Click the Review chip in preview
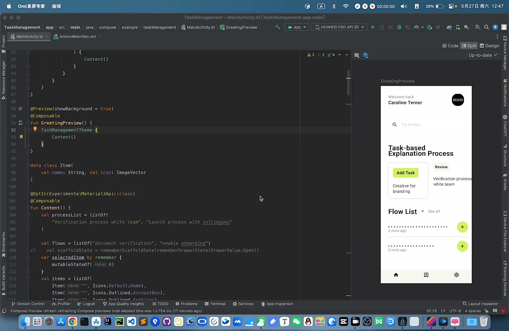The width and height of the screenshot is (509, 331). click(x=441, y=167)
